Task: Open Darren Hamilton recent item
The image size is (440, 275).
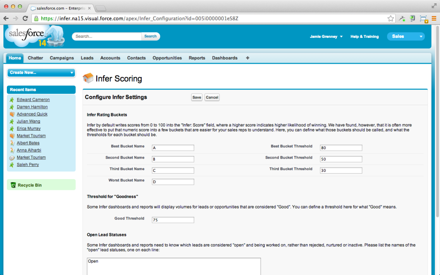Action: pos(32,107)
